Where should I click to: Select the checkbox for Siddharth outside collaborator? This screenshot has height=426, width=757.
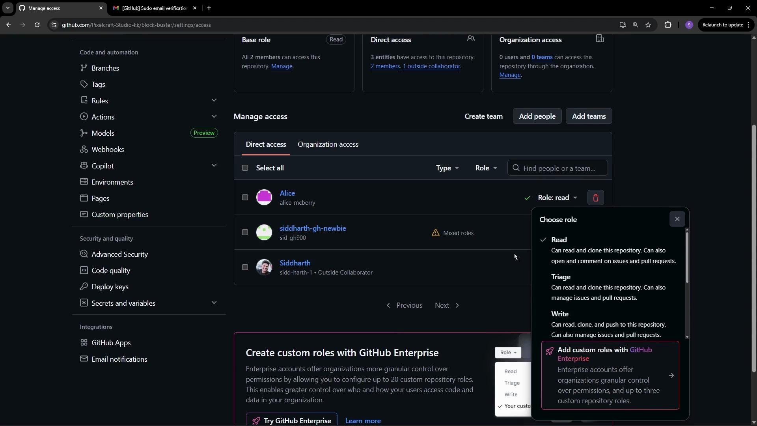[x=245, y=267]
